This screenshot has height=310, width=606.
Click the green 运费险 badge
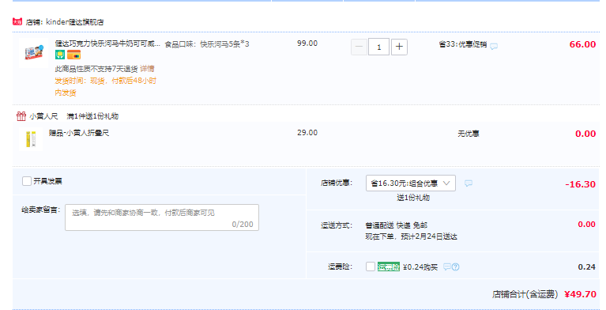coord(389,267)
